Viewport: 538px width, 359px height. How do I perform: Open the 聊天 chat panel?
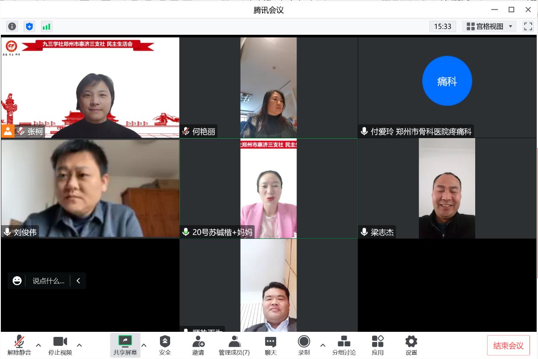(x=270, y=345)
